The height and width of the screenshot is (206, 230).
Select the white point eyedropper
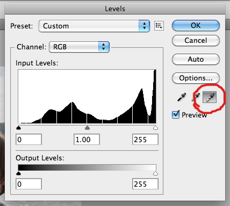coord(210,97)
